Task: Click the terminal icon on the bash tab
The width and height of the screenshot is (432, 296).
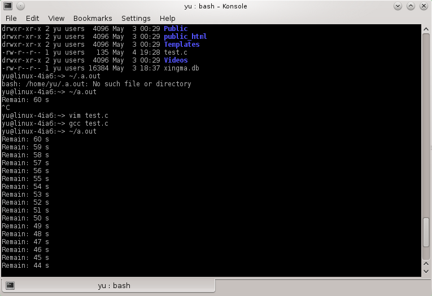Action: point(10,285)
